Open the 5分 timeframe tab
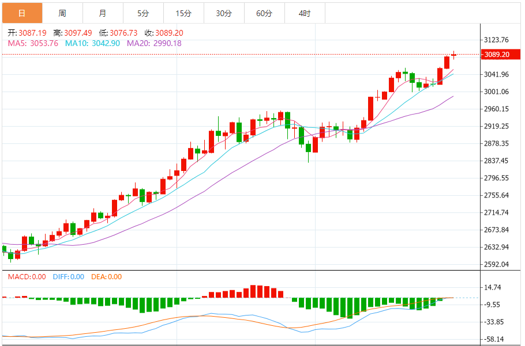 (143, 13)
